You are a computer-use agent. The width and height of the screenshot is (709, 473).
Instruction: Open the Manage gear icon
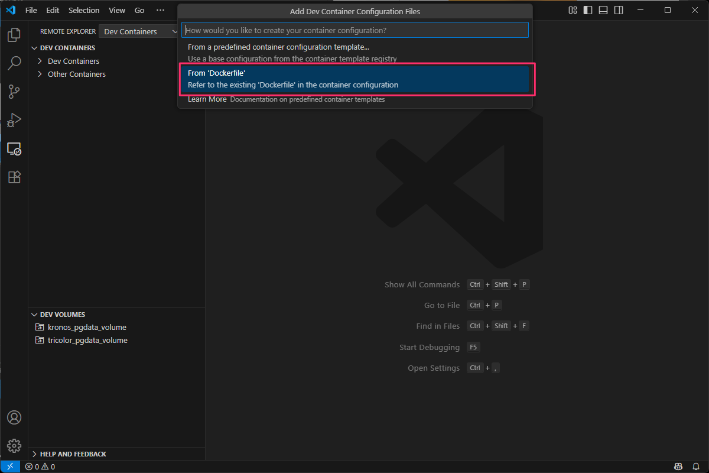pos(14,446)
